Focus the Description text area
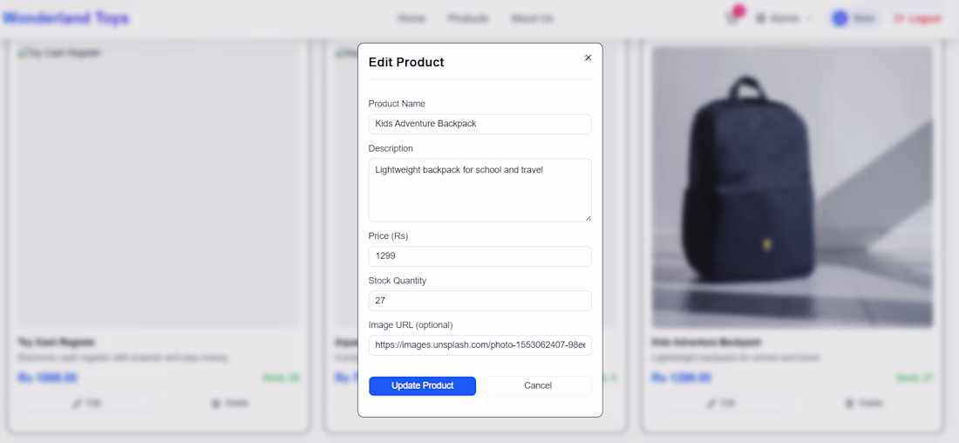This screenshot has height=443, width=959. pyautogui.click(x=480, y=190)
